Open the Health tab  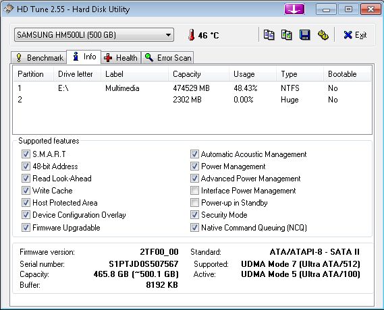click(121, 58)
